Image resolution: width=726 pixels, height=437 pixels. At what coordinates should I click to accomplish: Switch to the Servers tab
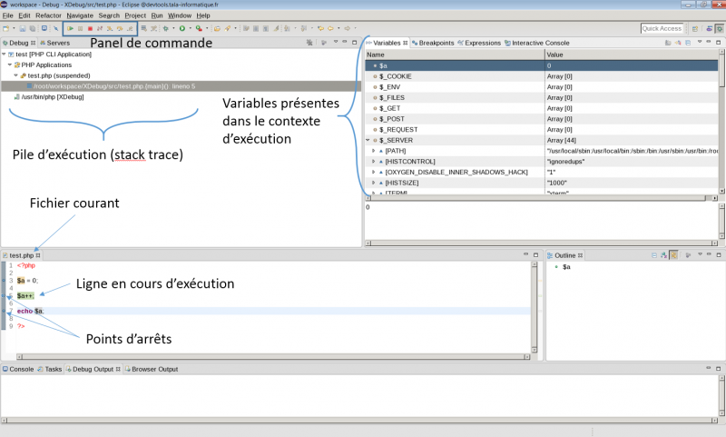tap(56, 43)
